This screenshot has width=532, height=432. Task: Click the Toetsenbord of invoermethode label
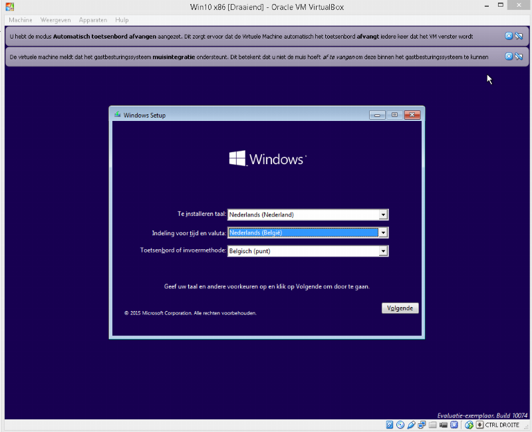[x=184, y=251]
